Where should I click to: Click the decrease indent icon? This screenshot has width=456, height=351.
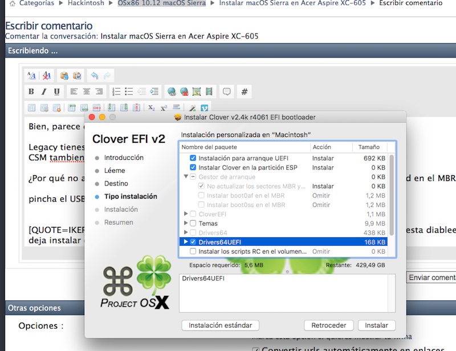click(141, 92)
